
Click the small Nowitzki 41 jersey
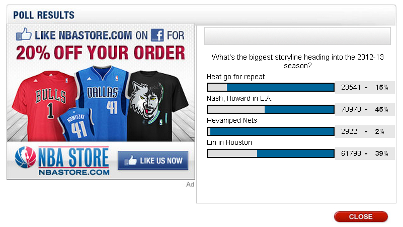coord(76,125)
